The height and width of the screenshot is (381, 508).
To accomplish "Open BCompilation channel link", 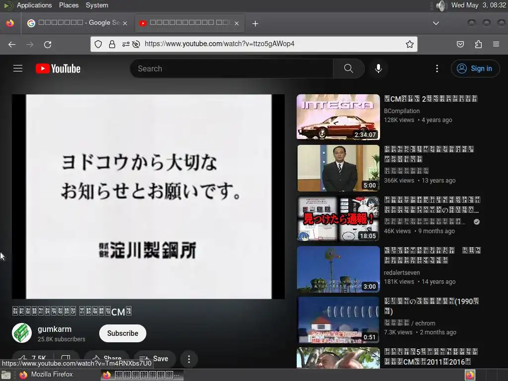I will tap(402, 111).
